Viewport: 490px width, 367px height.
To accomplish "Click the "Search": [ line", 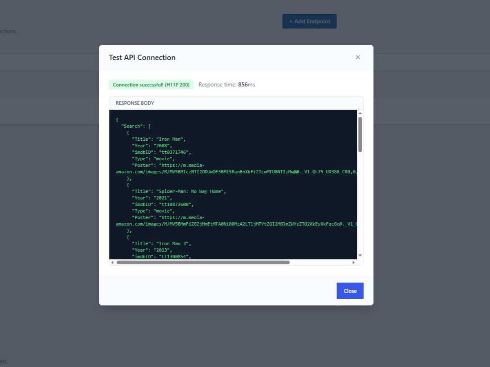I will [136, 126].
